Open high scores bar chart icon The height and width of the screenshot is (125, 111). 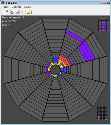30,12
